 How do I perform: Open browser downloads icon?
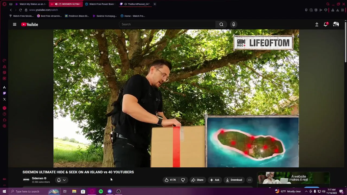(338, 10)
